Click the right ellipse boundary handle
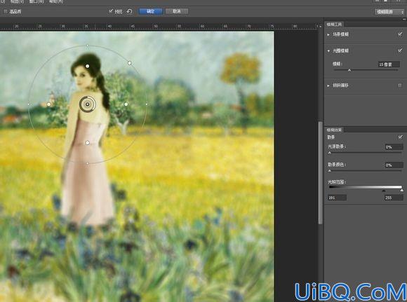 click(147, 104)
